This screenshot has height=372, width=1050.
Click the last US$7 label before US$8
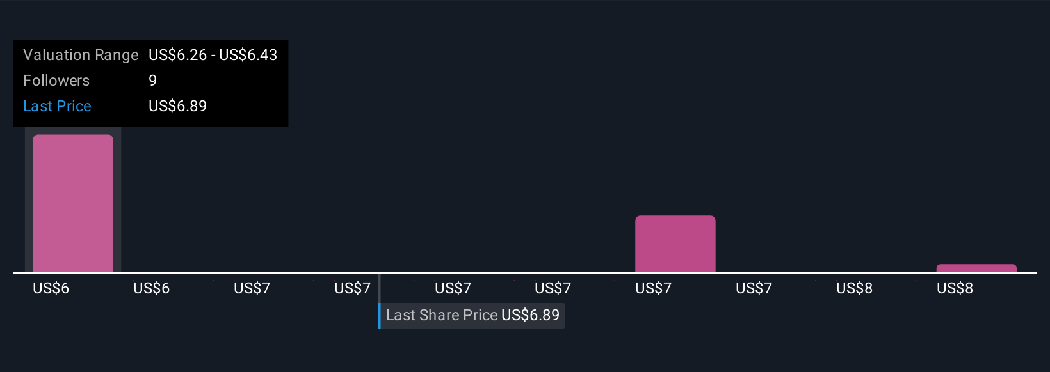tap(754, 289)
